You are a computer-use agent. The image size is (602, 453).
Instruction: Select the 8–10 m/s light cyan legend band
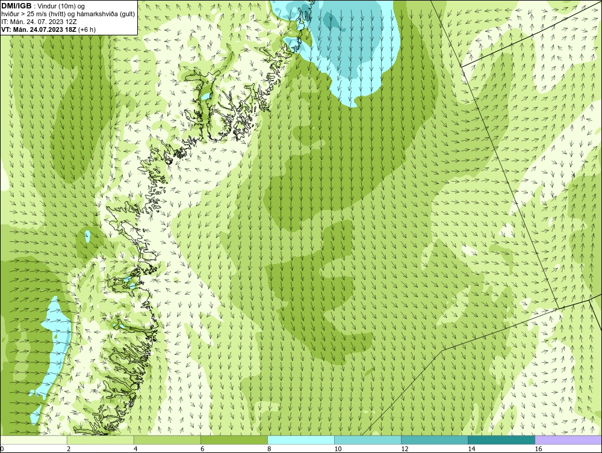[x=301, y=440]
